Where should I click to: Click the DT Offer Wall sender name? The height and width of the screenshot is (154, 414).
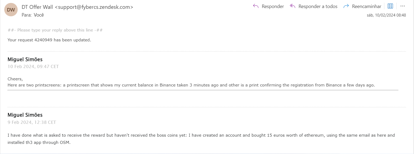[37, 7]
